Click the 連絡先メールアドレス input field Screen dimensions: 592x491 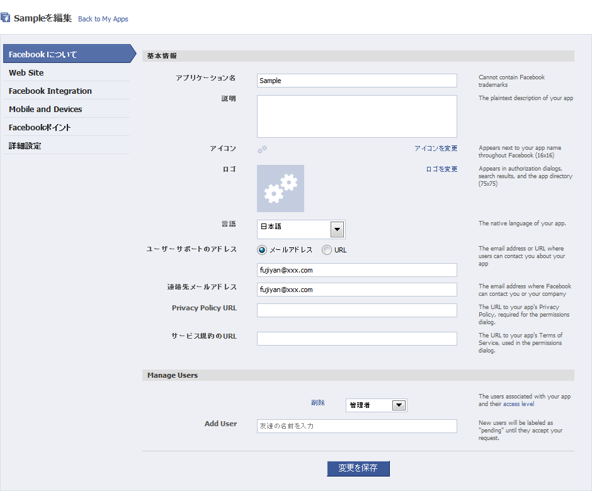pyautogui.click(x=357, y=290)
